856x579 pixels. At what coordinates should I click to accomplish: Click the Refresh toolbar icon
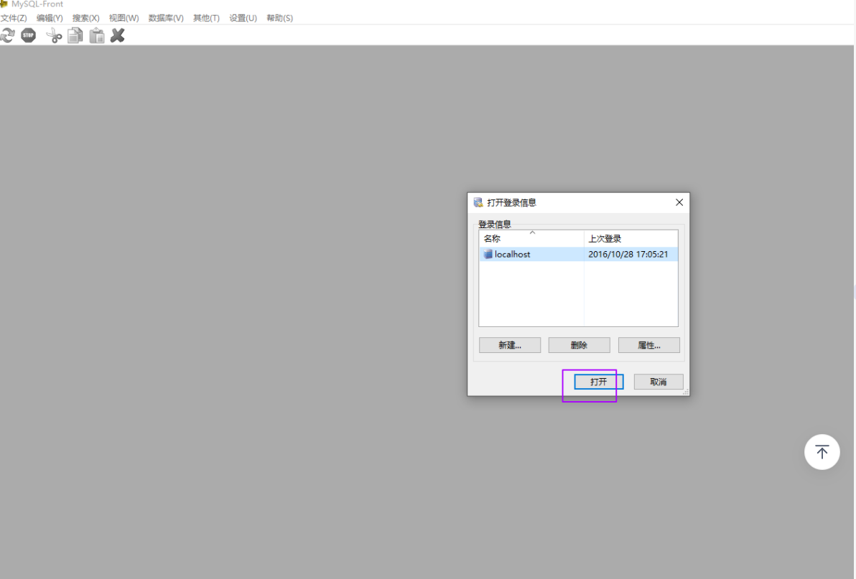[x=8, y=36]
